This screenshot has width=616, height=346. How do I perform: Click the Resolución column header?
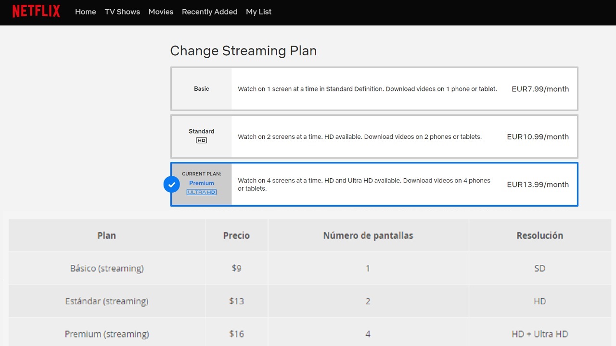pyautogui.click(x=539, y=235)
